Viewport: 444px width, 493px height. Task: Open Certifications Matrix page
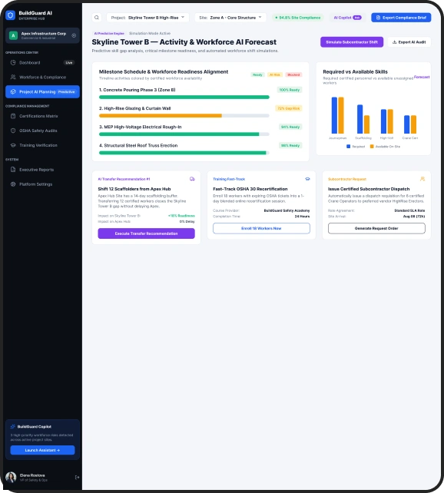pos(42,116)
